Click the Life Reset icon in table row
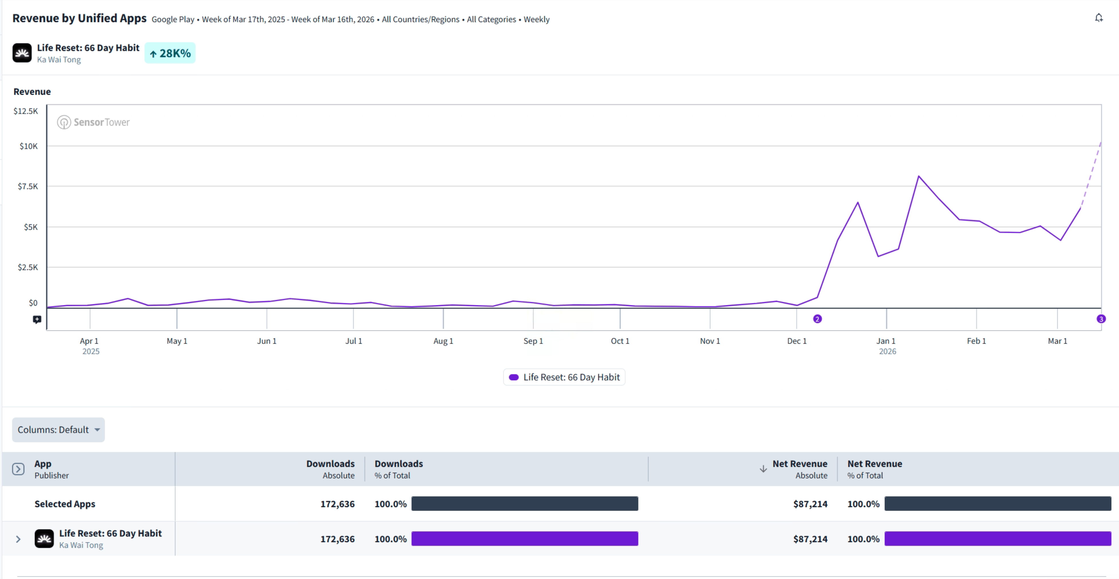Screen dimensions: 1119x579 click(x=44, y=539)
